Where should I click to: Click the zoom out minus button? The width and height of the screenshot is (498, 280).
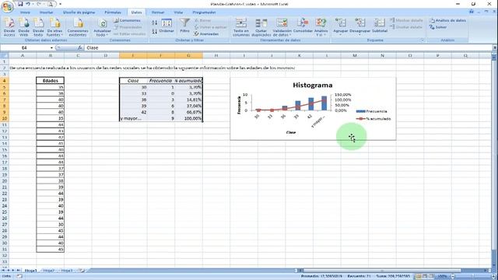tap(453, 277)
